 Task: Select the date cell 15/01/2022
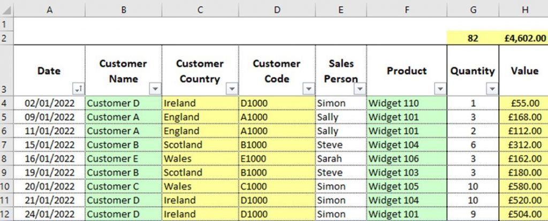pos(49,145)
